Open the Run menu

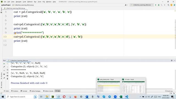35,2
